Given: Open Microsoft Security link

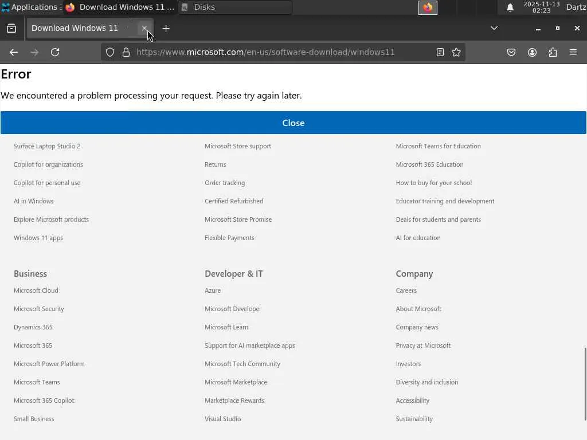Looking at the screenshot, I should 39,309.
